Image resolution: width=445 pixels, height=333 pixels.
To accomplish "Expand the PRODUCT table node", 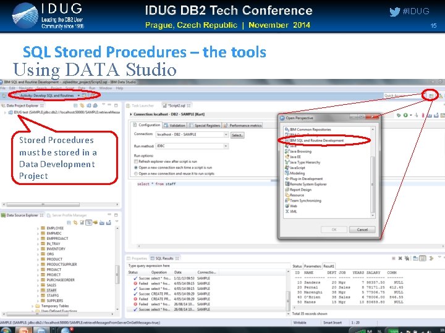I will (x=38, y=260).
